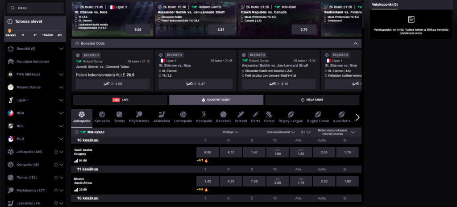The width and height of the screenshot is (457, 207).
Task: Expand the FIFA MM-kisat sidebar item
Action: [61, 75]
